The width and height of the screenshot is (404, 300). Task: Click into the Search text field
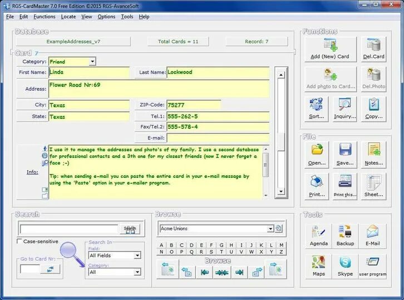(69, 229)
